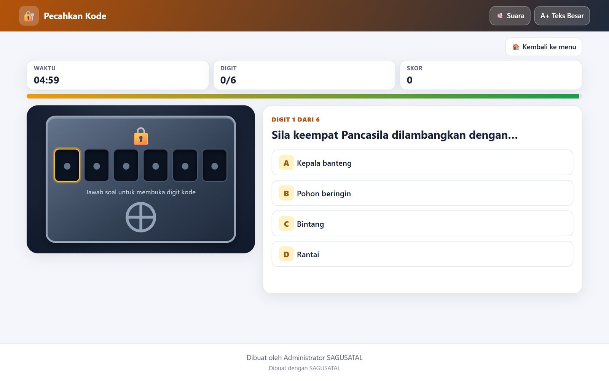
Task: Click Dibuat oleh Administrator SAGUSATAL footer text
Action: (304, 357)
